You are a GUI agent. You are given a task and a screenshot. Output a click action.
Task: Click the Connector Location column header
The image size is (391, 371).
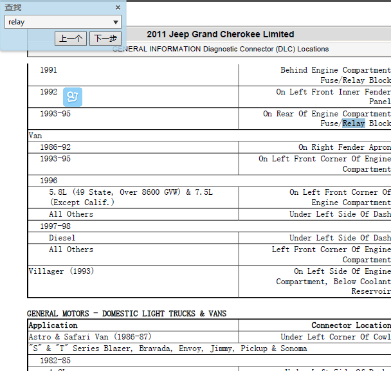pyautogui.click(x=351, y=325)
